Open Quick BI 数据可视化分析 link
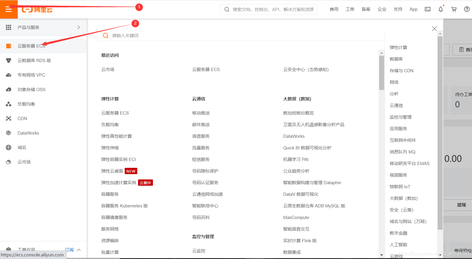Image resolution: width=472 pixels, height=259 pixels. click(307, 148)
